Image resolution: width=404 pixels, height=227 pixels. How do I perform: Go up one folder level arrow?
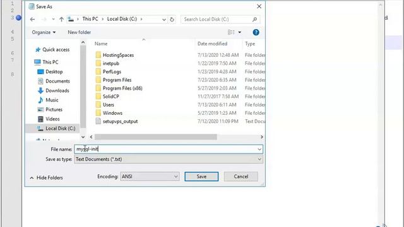point(61,20)
